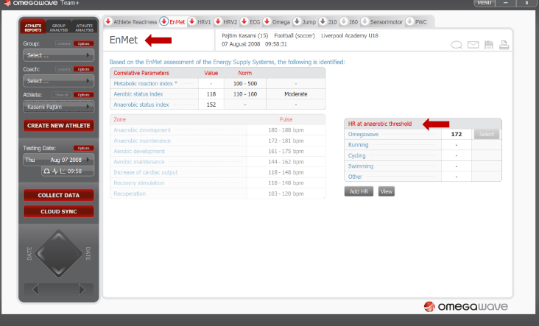The image size is (539, 326).
Task: Click the Anaerobic status index parameter
Action: coord(141,104)
